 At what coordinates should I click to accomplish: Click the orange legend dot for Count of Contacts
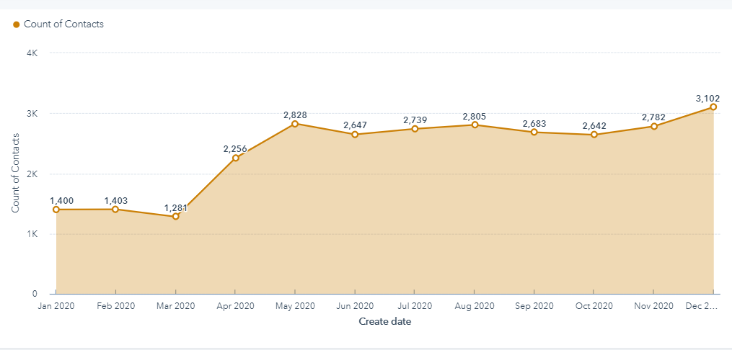(x=16, y=24)
